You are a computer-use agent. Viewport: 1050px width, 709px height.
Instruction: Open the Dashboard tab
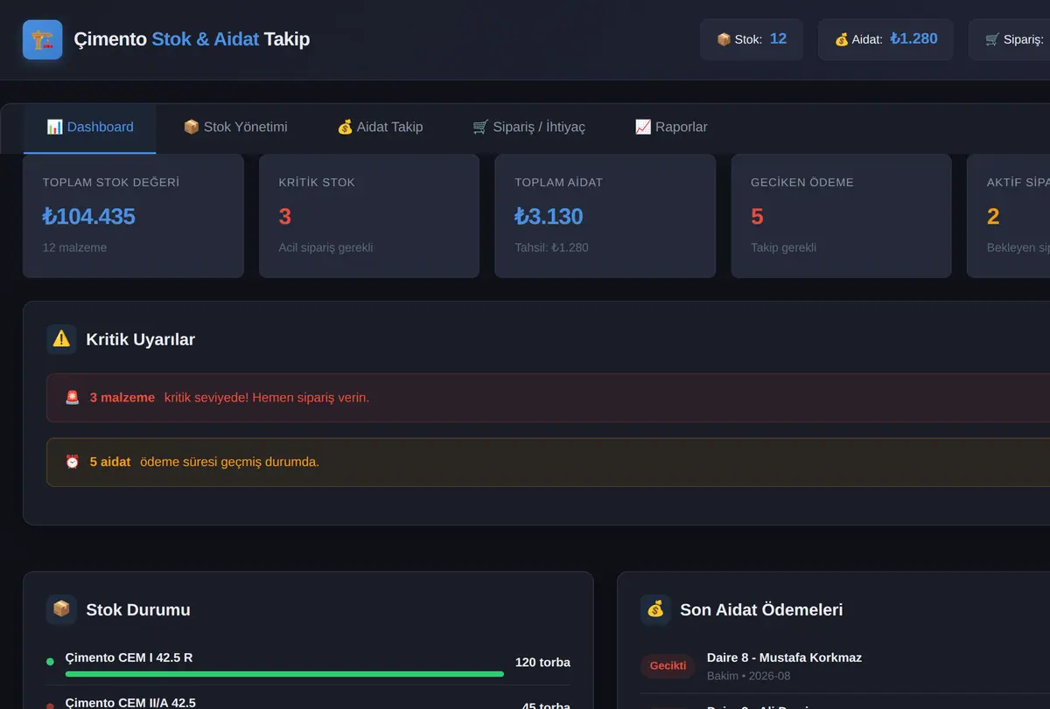(x=90, y=128)
